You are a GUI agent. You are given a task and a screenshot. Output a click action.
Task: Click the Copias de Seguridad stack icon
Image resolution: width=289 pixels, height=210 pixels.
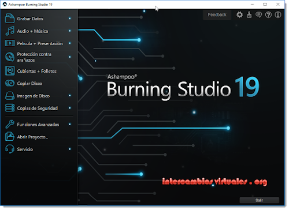click(x=10, y=108)
